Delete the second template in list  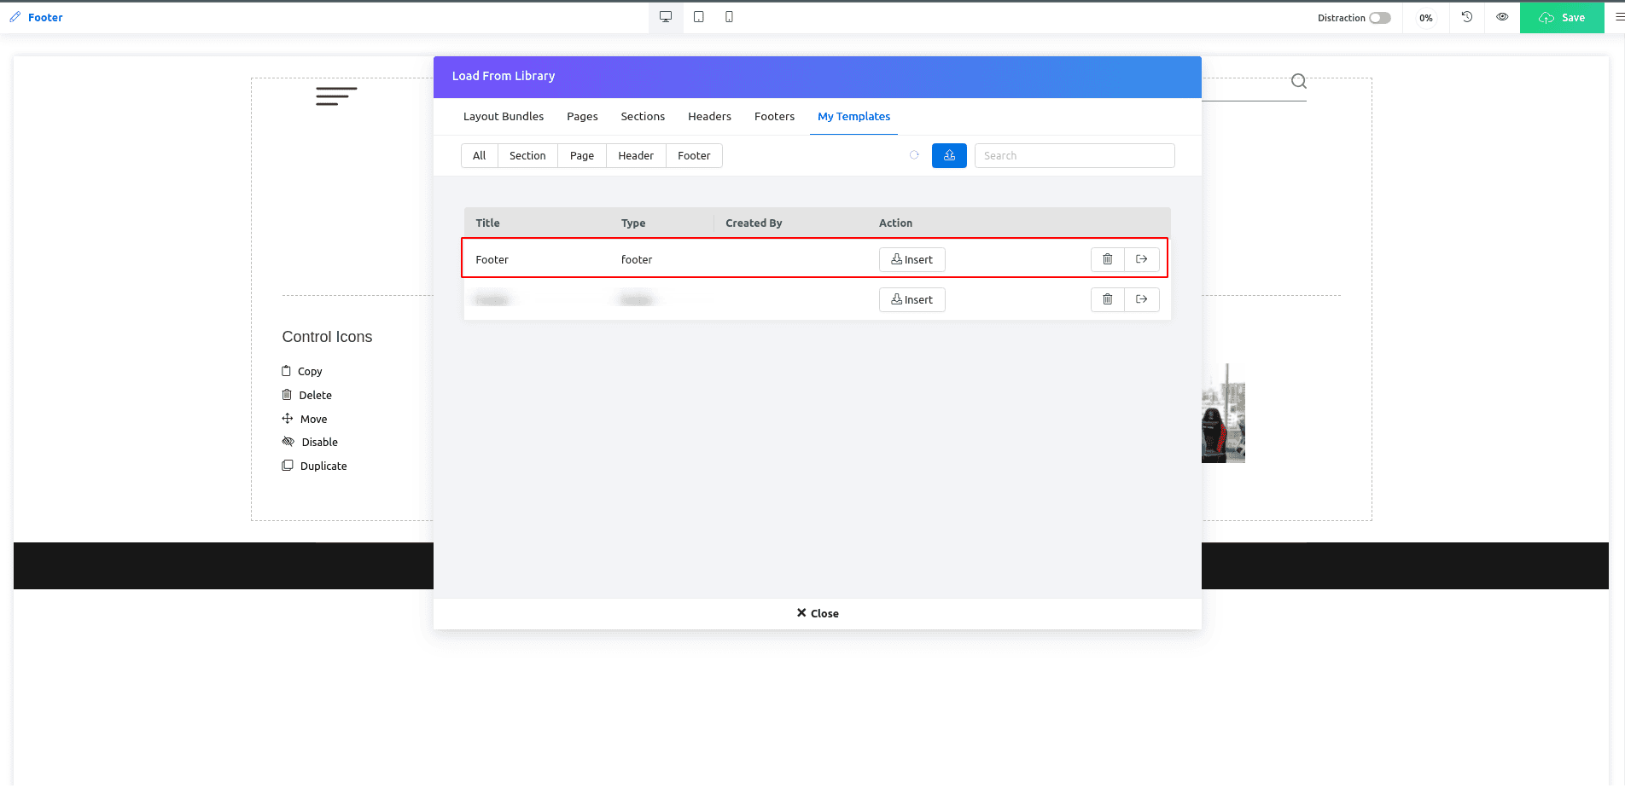pos(1107,299)
